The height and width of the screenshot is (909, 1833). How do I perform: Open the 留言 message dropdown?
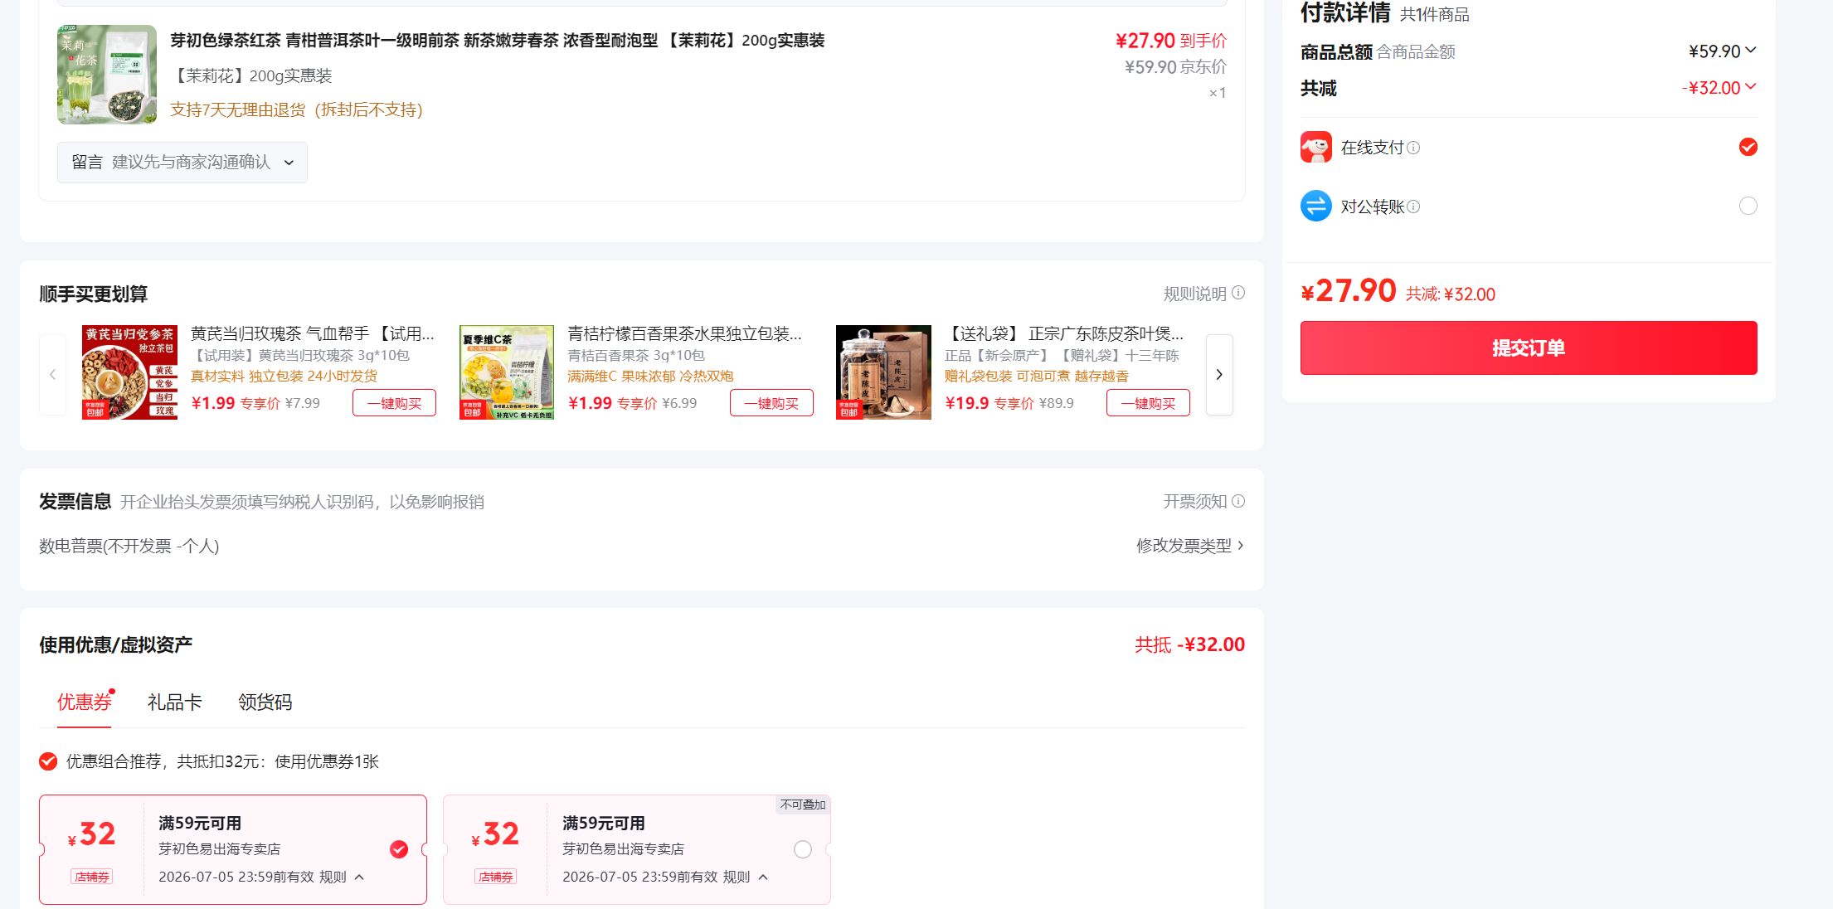182,163
